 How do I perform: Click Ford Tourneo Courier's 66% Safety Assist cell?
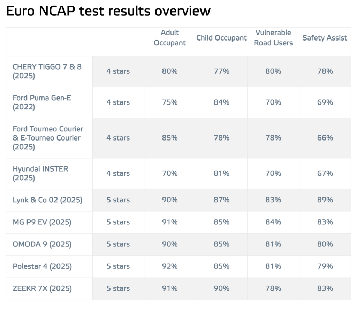point(325,138)
